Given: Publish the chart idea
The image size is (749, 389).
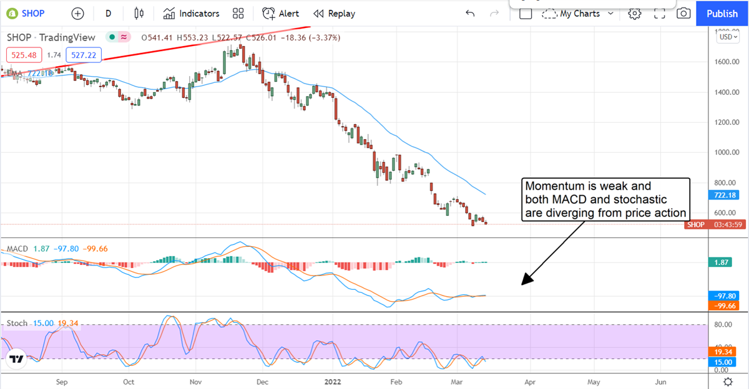Looking at the screenshot, I should [722, 13].
